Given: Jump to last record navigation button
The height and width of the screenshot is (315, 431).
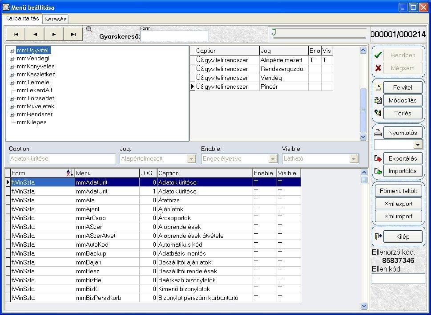Looking at the screenshot, I should (x=73, y=34).
